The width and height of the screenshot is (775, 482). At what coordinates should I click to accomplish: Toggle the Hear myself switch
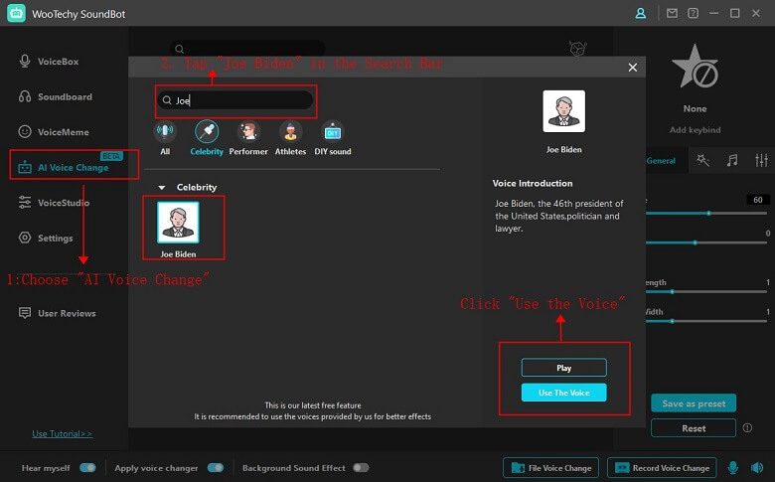coord(88,468)
